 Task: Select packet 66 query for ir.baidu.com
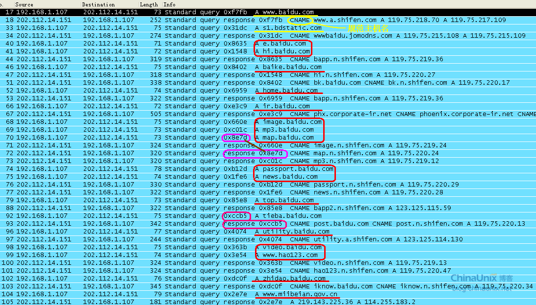click(x=196, y=106)
